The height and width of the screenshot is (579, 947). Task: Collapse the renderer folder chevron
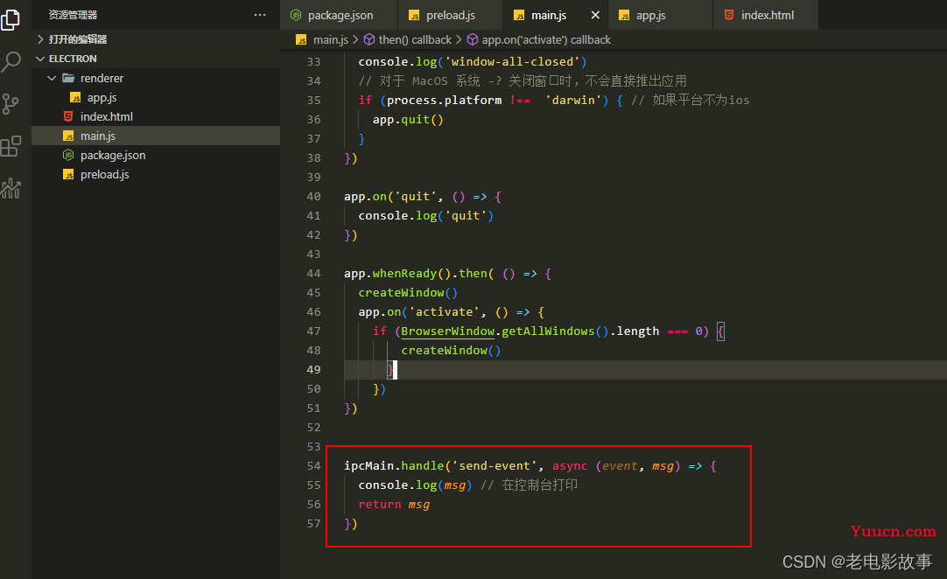coord(52,78)
